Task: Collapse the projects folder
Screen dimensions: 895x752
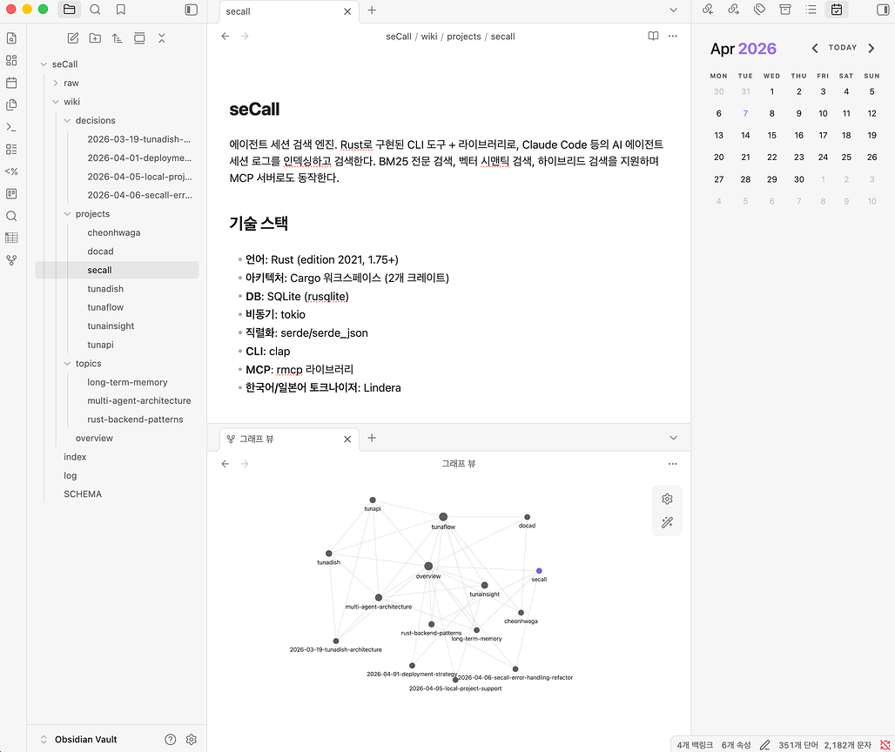Action: [x=67, y=214]
